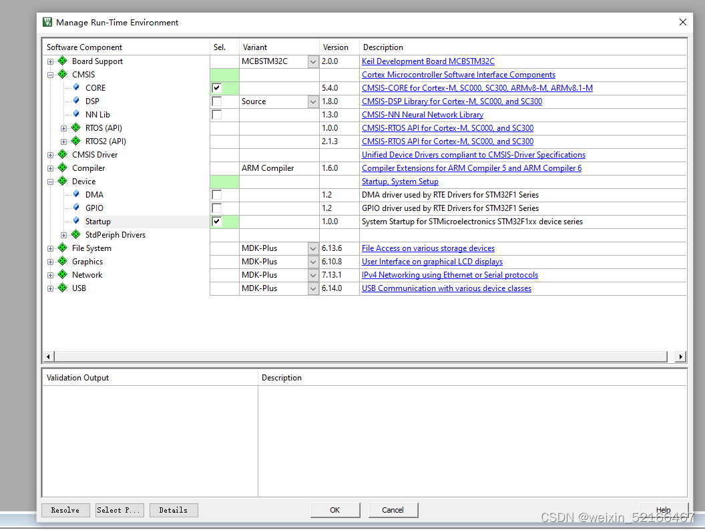Open the Graphics MDK-Plus variant dropdown

313,262
